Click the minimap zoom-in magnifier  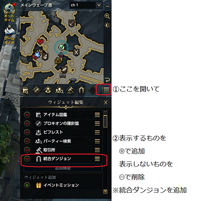tap(107, 16)
